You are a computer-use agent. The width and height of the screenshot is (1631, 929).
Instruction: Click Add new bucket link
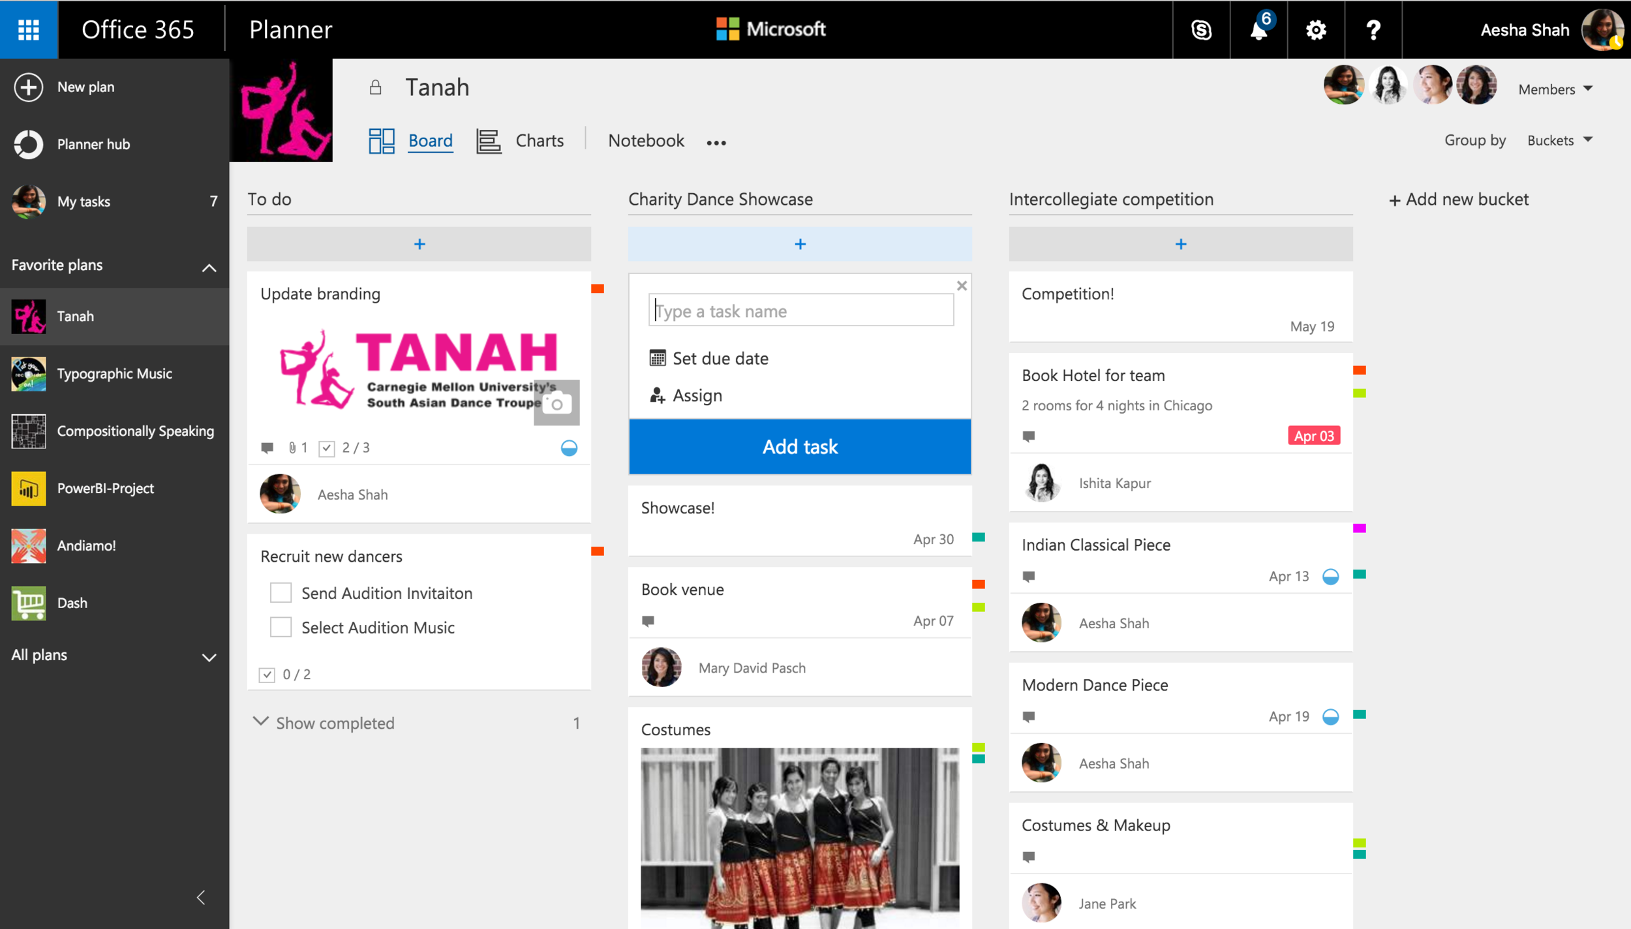tap(1459, 200)
